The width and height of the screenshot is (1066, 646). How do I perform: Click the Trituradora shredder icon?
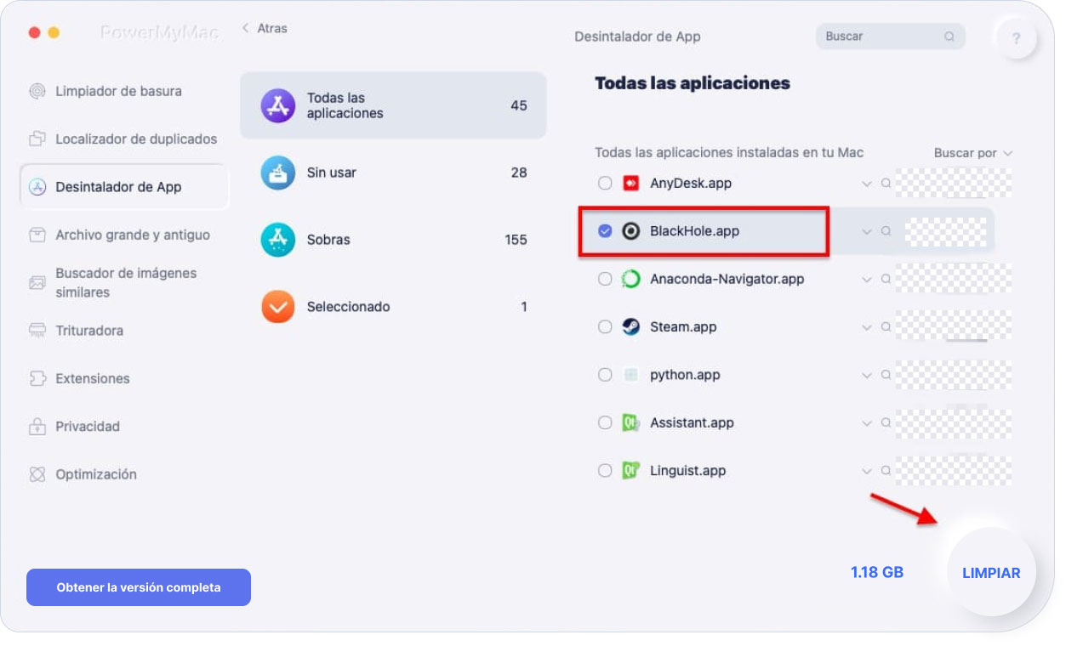pos(37,331)
